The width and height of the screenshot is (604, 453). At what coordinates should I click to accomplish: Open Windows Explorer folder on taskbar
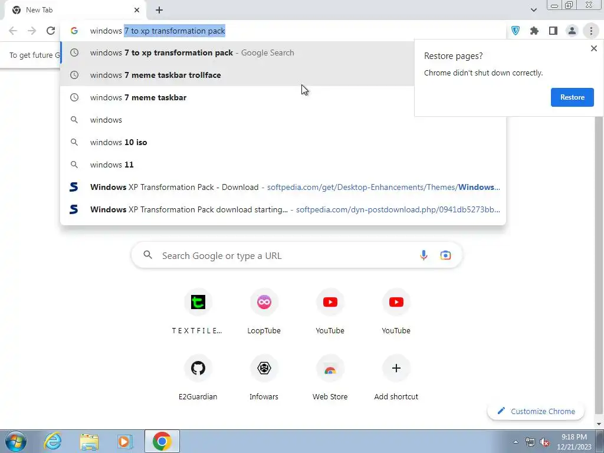tap(90, 441)
